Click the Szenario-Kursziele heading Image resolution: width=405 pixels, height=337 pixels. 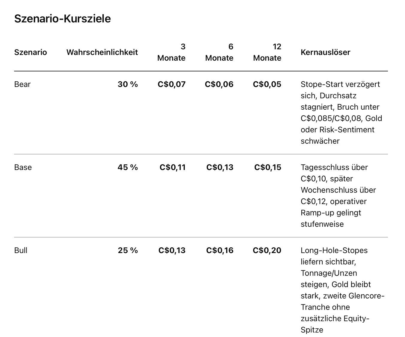pos(63,19)
